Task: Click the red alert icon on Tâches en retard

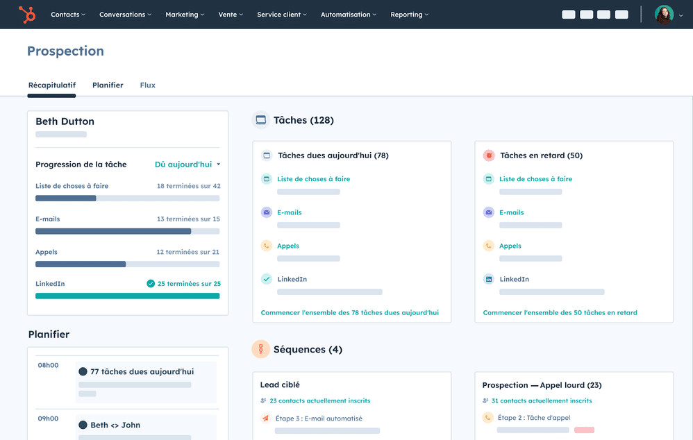Action: point(489,155)
